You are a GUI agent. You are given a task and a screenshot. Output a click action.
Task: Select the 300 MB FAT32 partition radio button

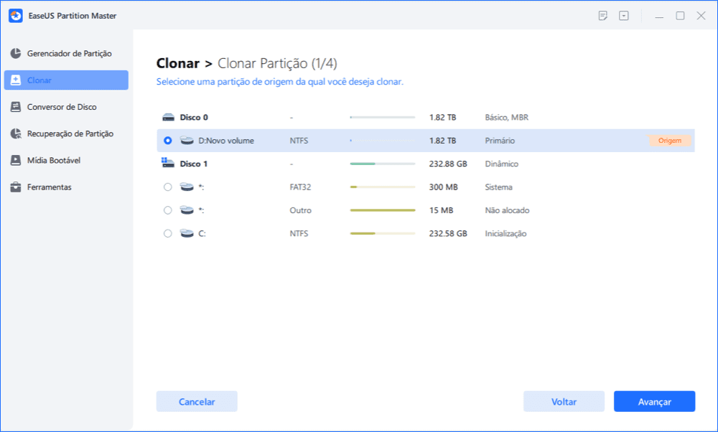(167, 187)
